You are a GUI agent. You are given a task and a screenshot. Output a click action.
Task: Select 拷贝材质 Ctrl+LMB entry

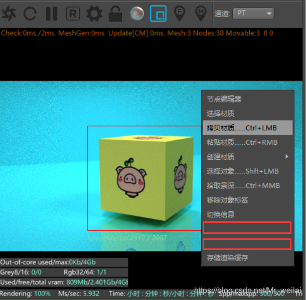click(248, 128)
